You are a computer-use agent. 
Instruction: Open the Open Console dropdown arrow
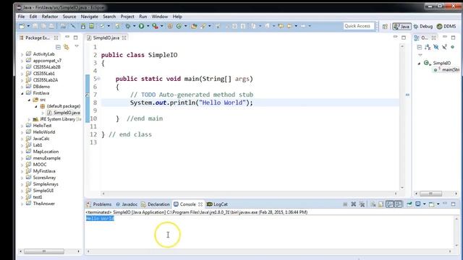tap(438, 204)
